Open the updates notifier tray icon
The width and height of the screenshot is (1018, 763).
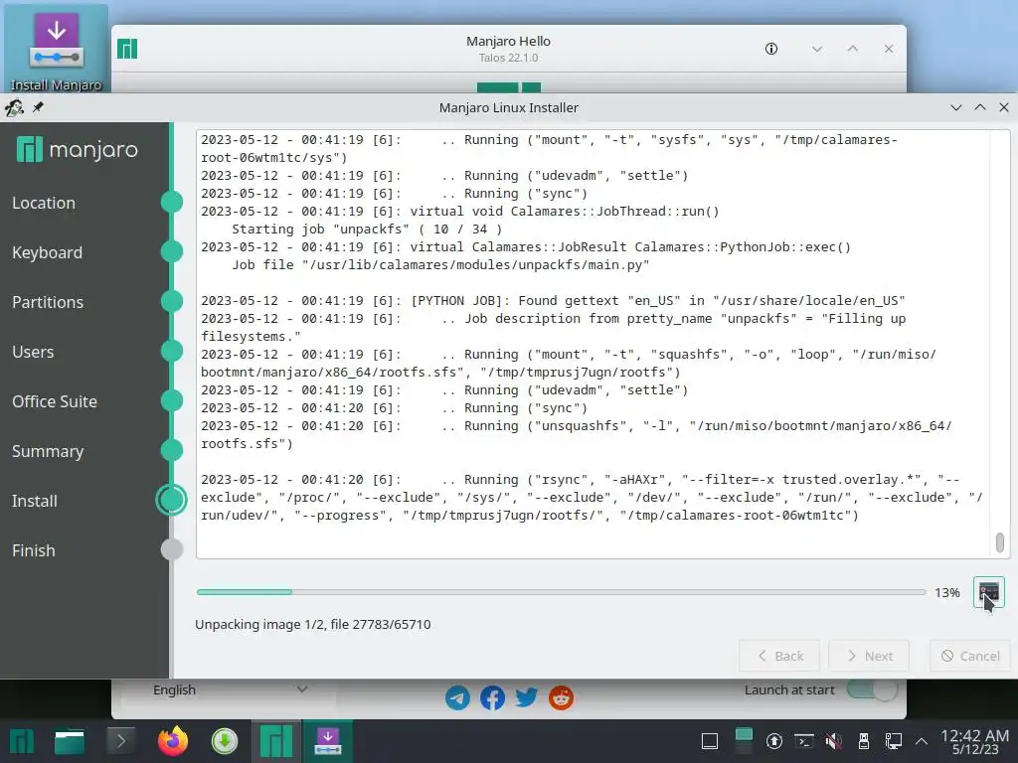tap(773, 741)
